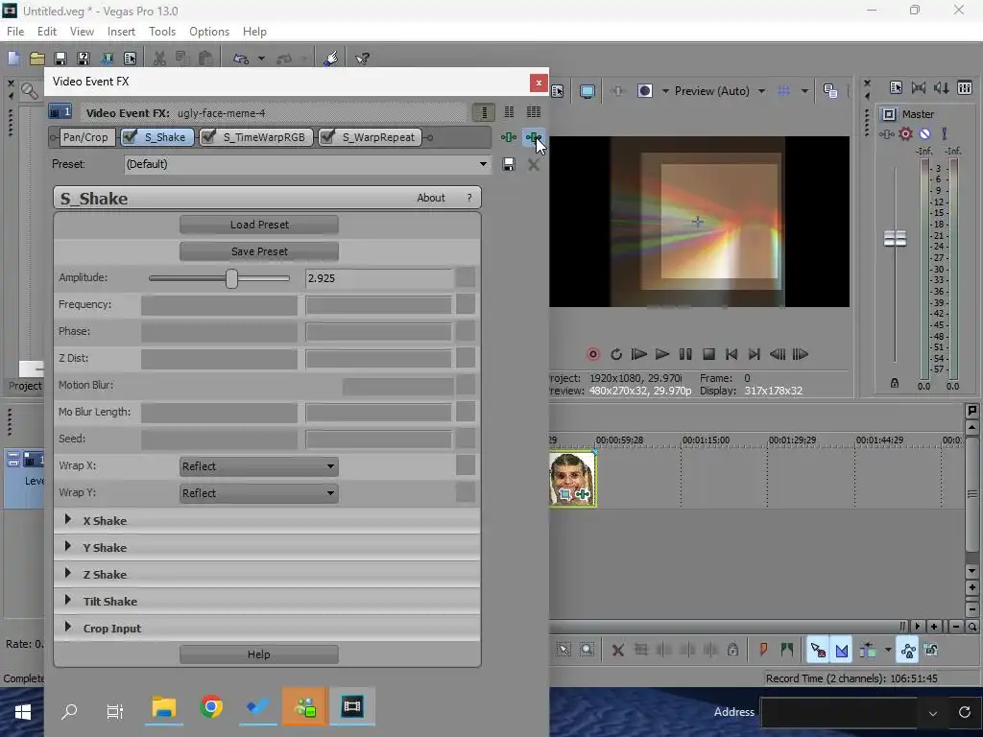Open the Preset dropdown showing (Default)
The height and width of the screenshot is (737, 983).
pyautogui.click(x=306, y=164)
